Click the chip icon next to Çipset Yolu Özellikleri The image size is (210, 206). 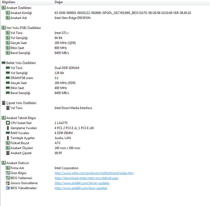[3, 103]
